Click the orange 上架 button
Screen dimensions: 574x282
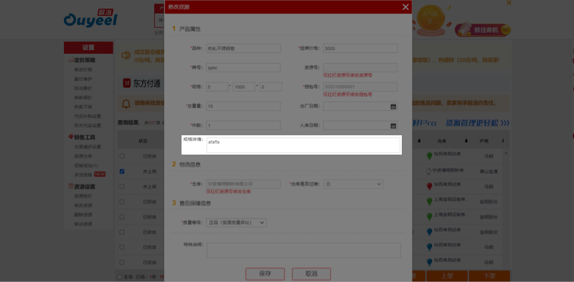point(446,276)
